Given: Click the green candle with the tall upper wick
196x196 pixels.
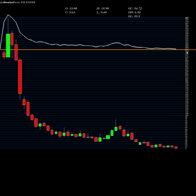Looking at the screenshot, I should click(x=116, y=129).
